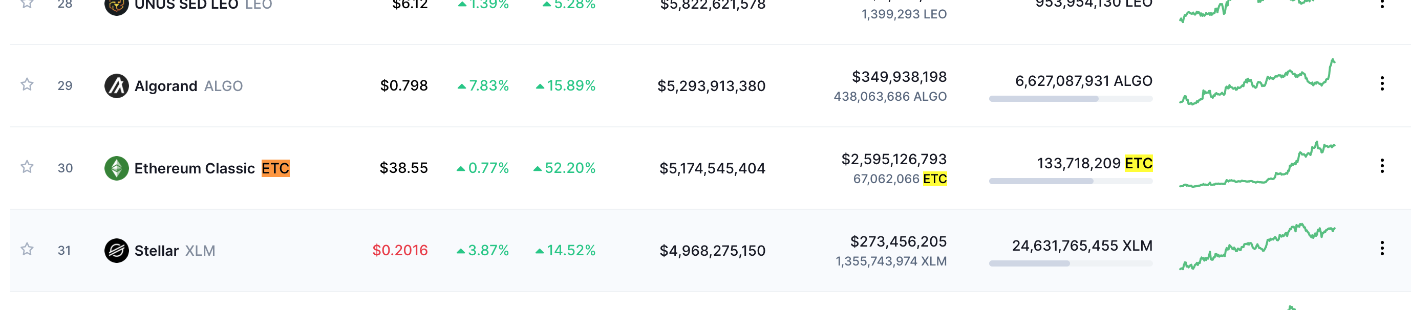The height and width of the screenshot is (310, 1411).
Task: Click the Stellar black logo icon
Action: 117,251
